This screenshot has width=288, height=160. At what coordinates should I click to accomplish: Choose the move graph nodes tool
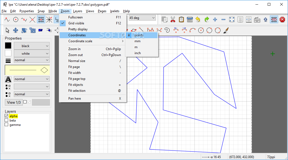49,30
